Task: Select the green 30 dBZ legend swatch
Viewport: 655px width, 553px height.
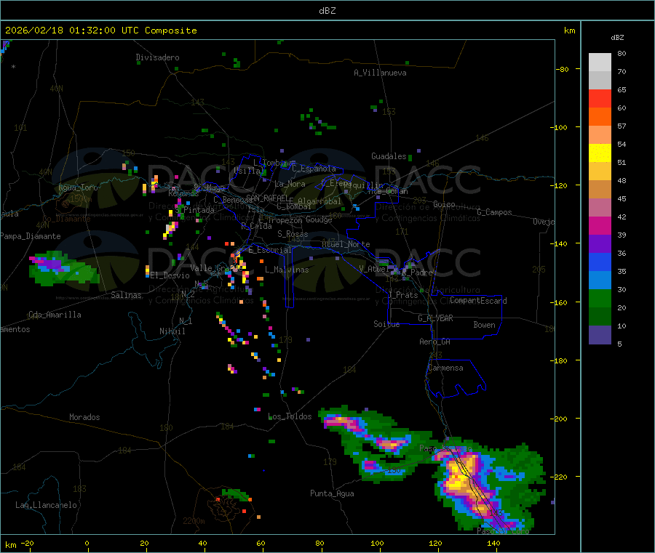Action: coord(600,298)
